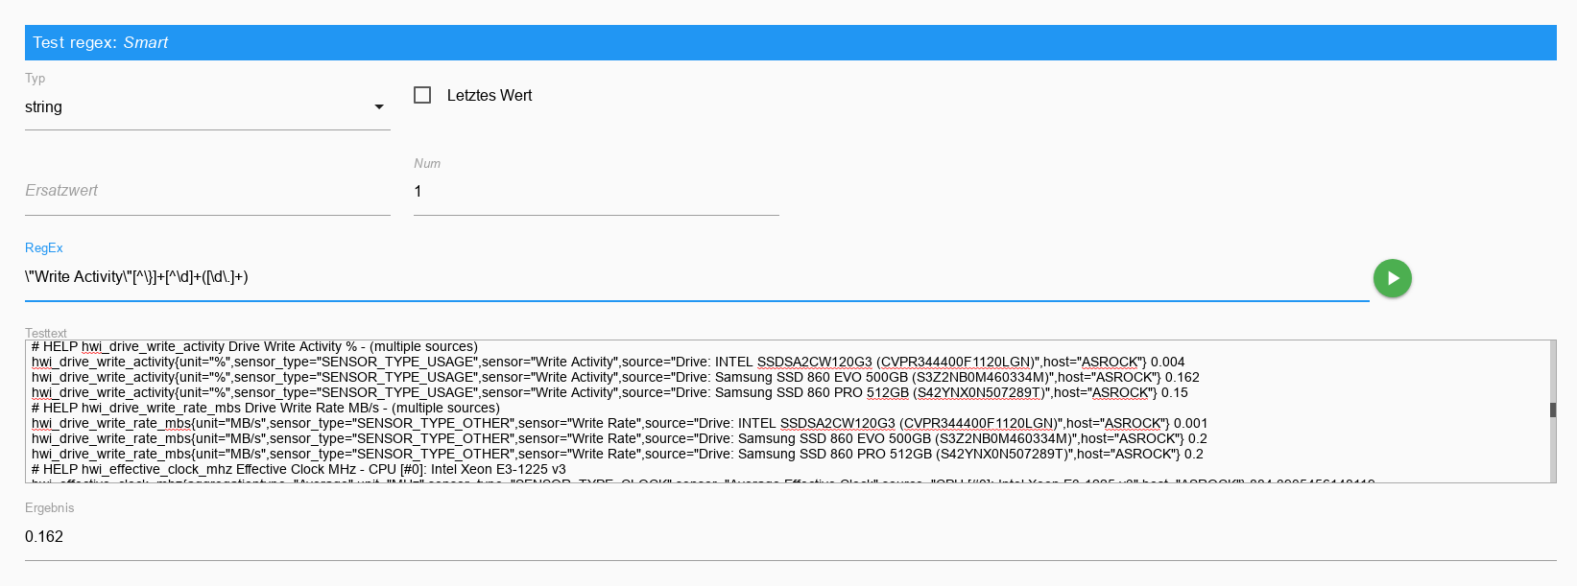Click the '# HELP hwi_drive_write_activity' line

(254, 346)
